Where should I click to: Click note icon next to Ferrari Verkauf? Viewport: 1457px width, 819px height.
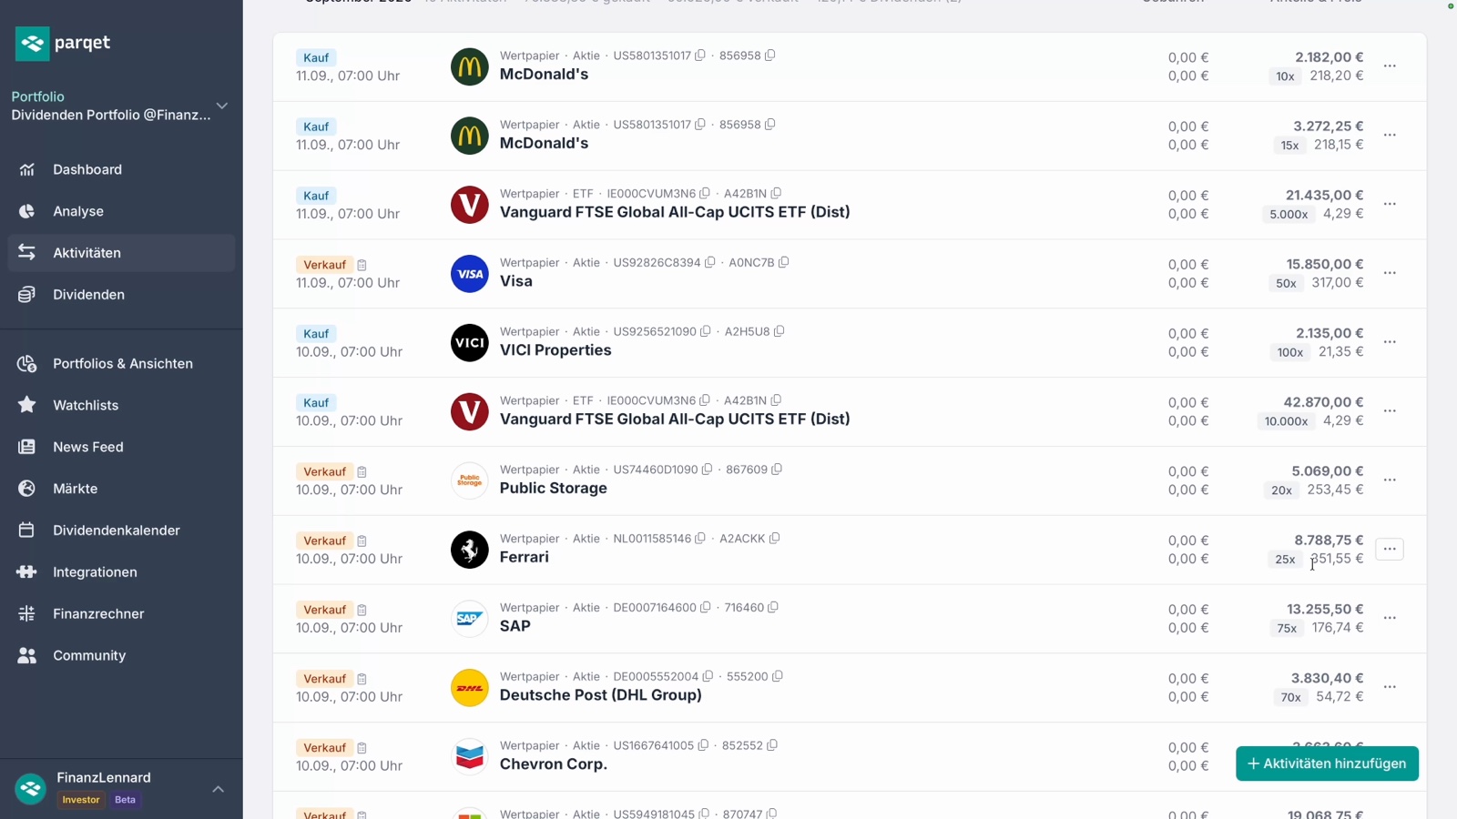(362, 541)
